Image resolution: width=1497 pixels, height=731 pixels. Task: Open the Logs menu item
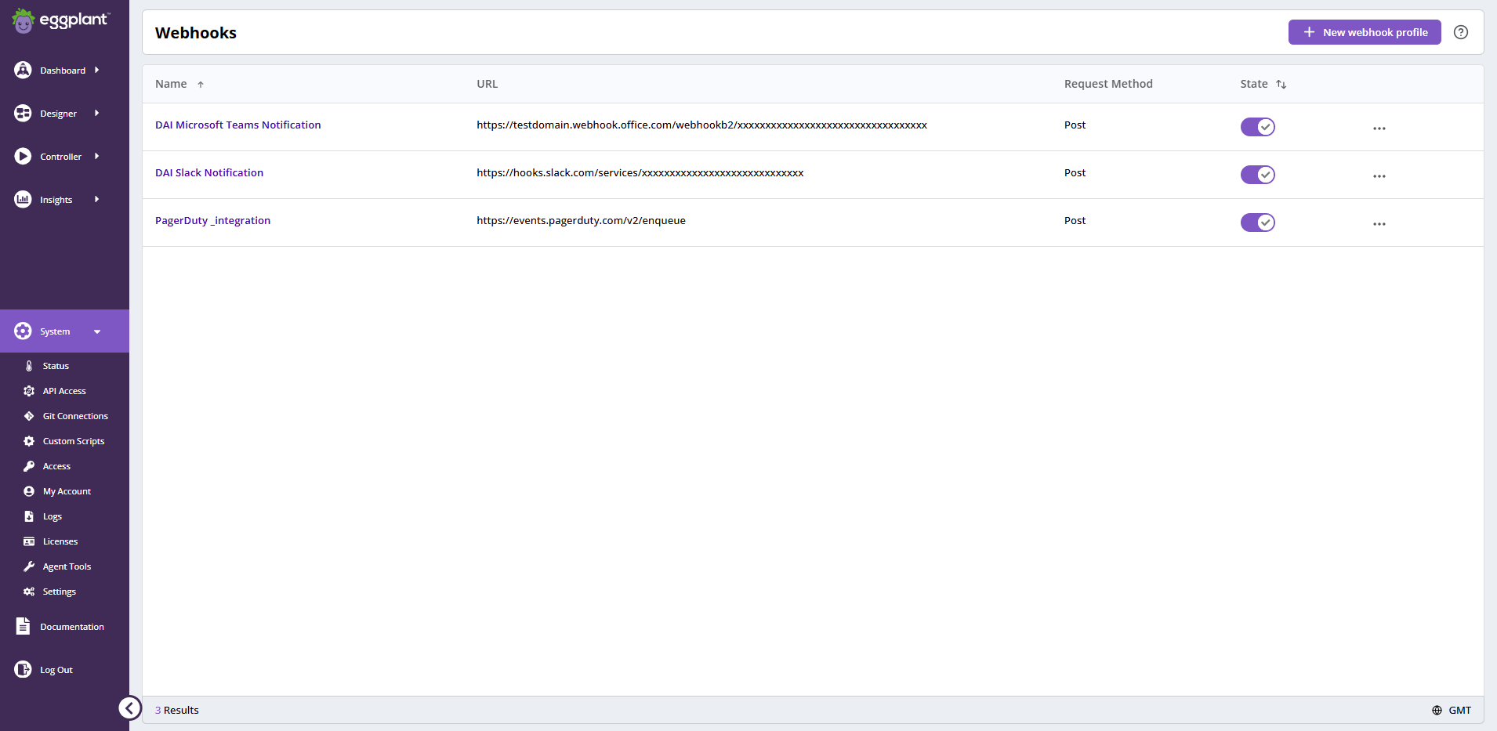(x=53, y=516)
